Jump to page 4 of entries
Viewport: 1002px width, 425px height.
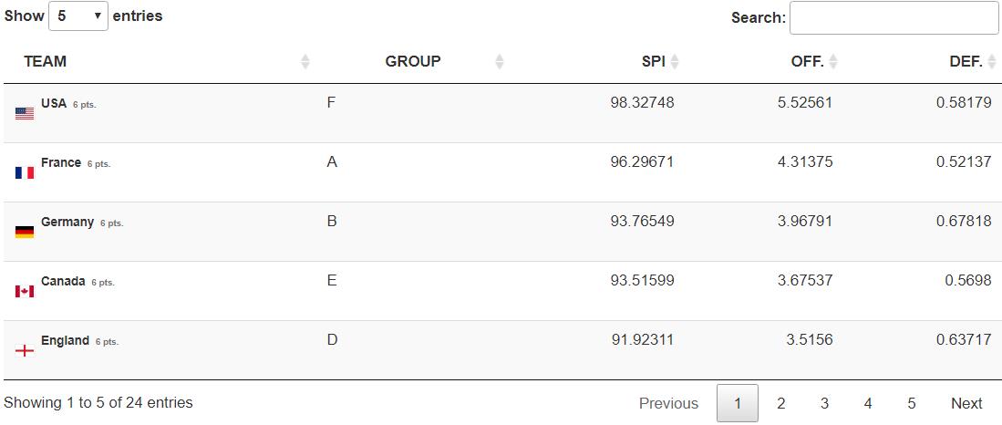point(868,403)
